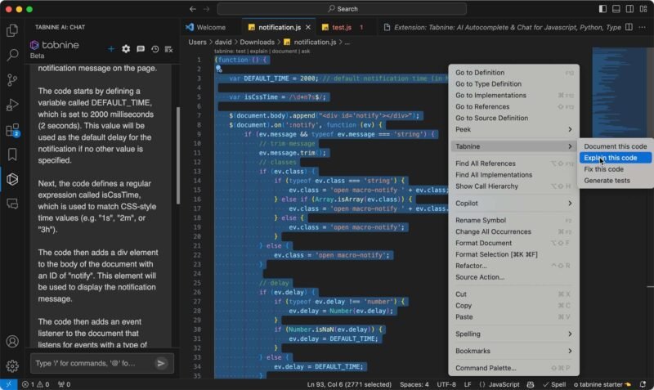This screenshot has height=390, width=654.
Task: Open Command Palette... from context menu
Action: point(513,368)
